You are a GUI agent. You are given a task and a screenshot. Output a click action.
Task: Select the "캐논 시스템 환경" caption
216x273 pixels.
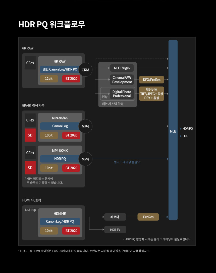tap(113, 104)
